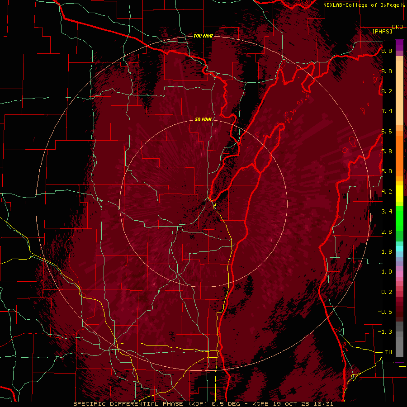Click the 8.2 scale value
The image size is (407, 407).
pyautogui.click(x=387, y=91)
